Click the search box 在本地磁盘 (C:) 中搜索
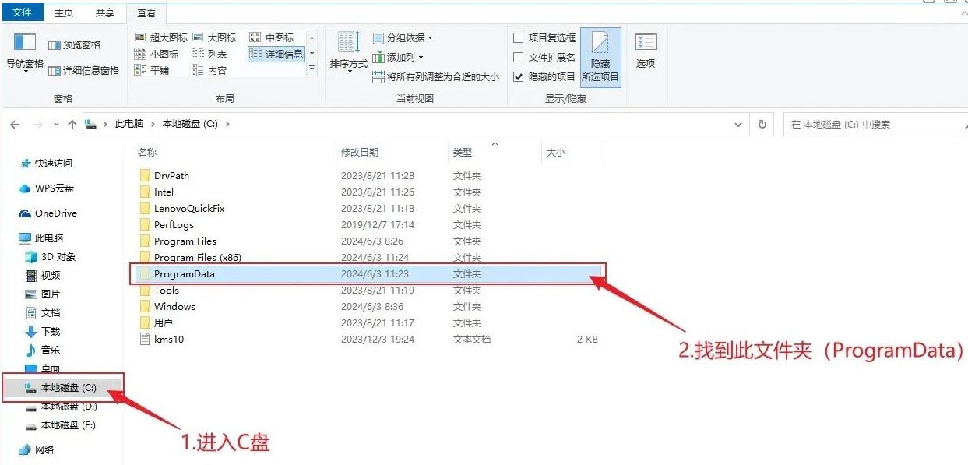This screenshot has width=968, height=465. 875,125
